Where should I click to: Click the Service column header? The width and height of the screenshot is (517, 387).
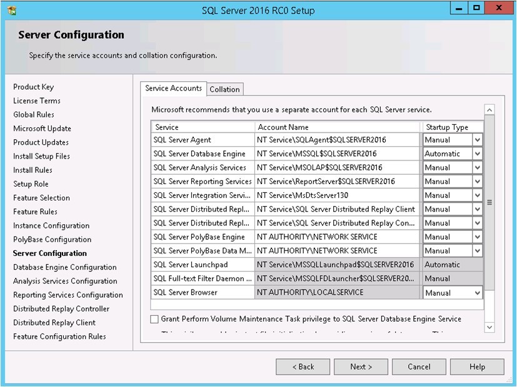pyautogui.click(x=203, y=127)
